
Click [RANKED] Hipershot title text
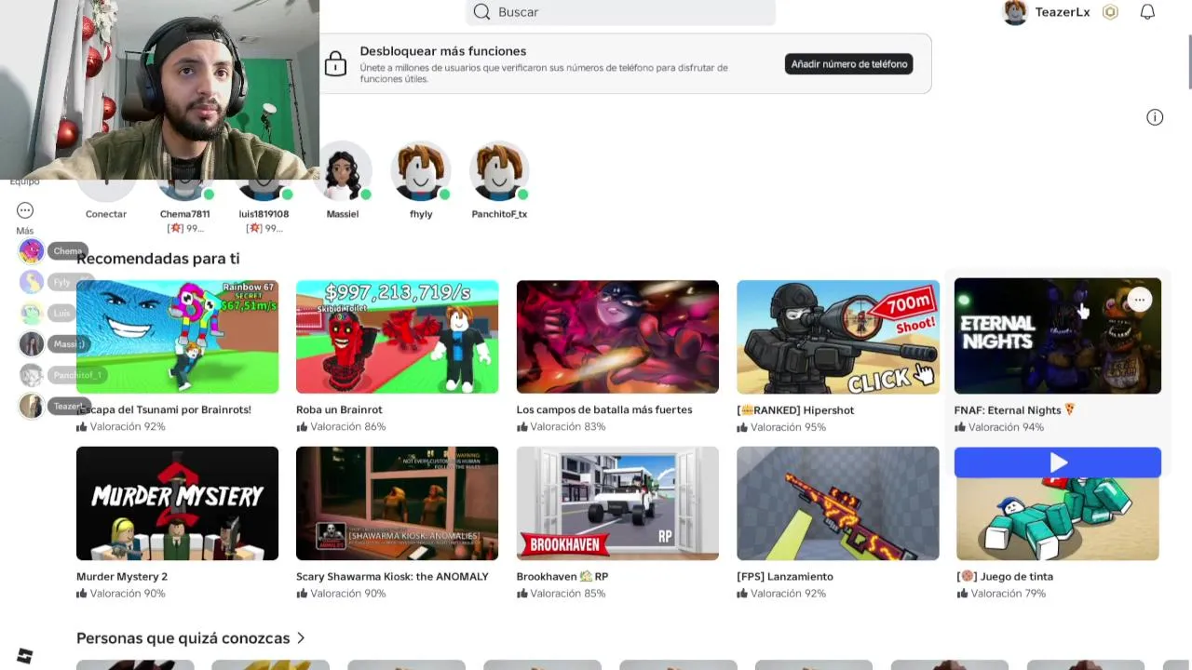coord(795,409)
